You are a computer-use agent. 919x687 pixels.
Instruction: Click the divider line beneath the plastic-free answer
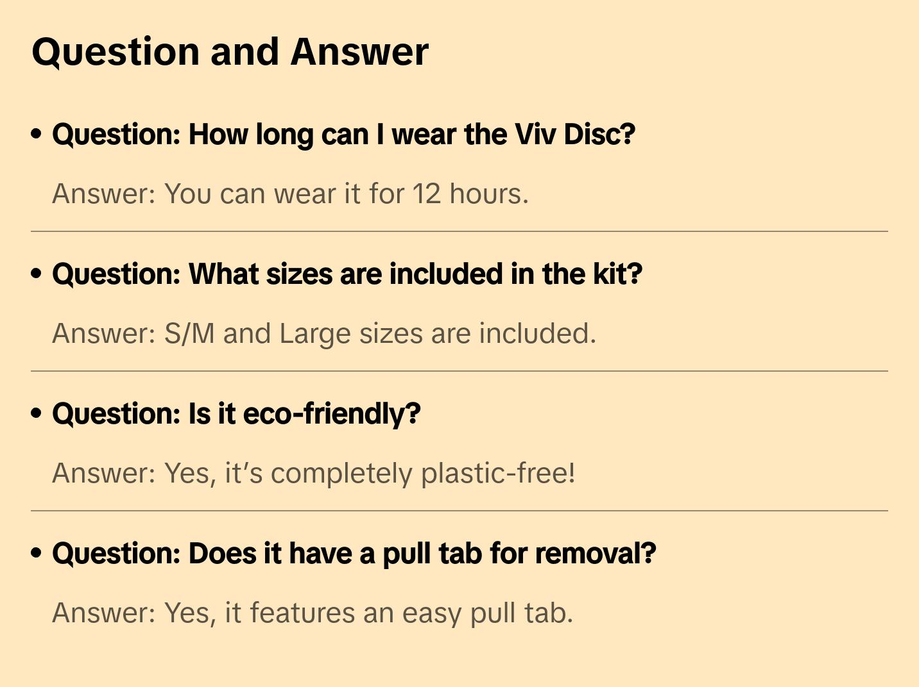tap(459, 511)
